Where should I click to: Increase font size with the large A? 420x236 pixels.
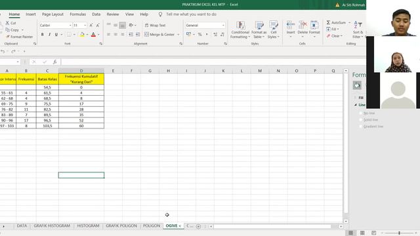pyautogui.click(x=91, y=25)
